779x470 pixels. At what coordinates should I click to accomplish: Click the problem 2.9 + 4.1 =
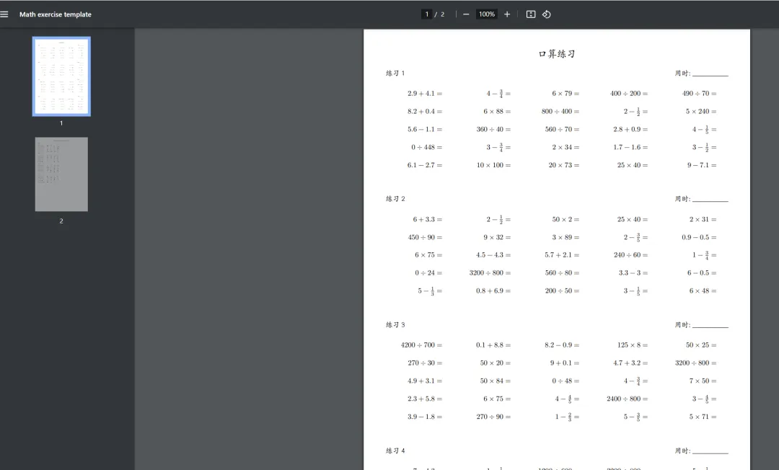click(425, 93)
